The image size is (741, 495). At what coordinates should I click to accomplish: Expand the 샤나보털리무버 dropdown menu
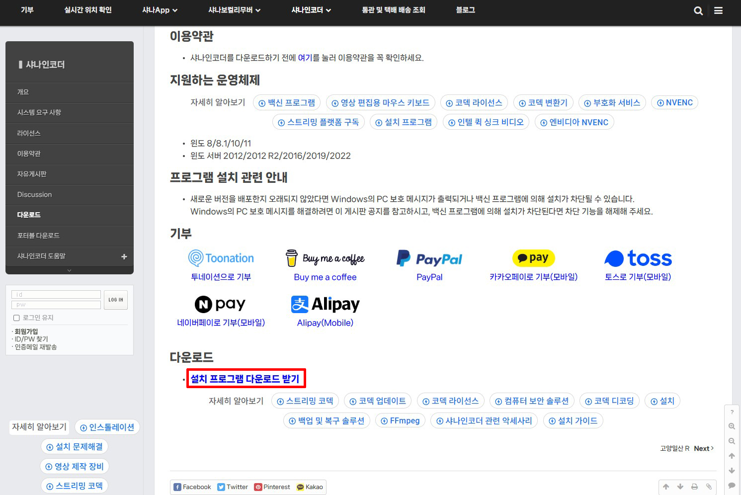click(234, 10)
